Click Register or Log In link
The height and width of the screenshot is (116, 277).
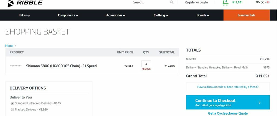tap(196, 2)
